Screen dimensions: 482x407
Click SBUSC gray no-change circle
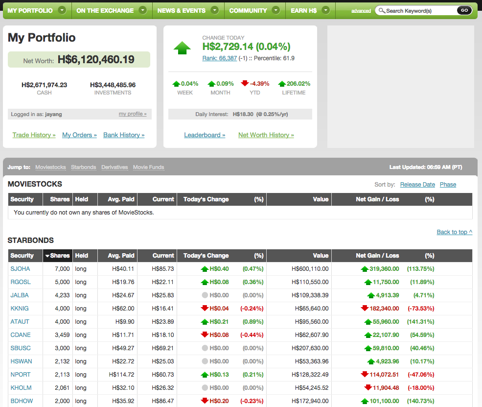click(205, 348)
